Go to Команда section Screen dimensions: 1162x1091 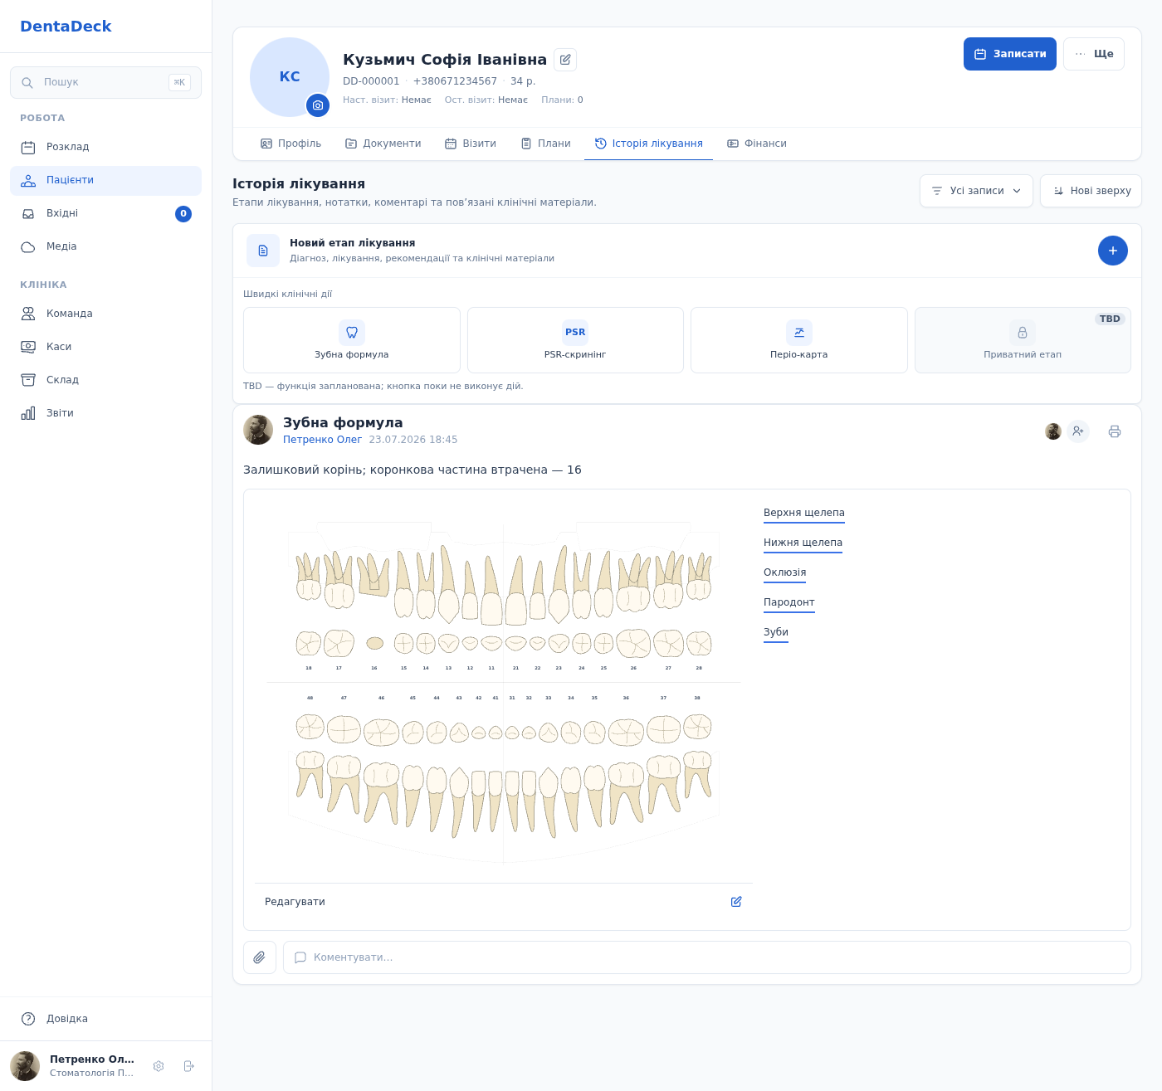[105, 314]
